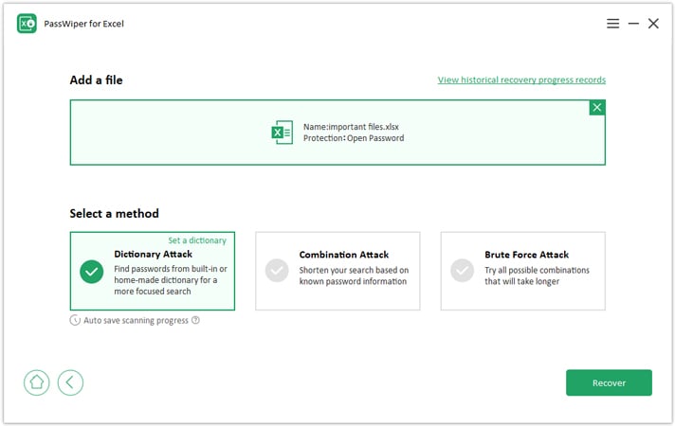
Task: Go to the home screen
Action: [x=37, y=382]
